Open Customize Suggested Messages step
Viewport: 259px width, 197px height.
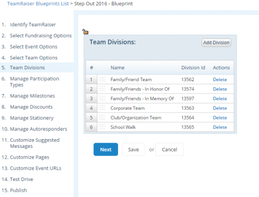(35, 143)
